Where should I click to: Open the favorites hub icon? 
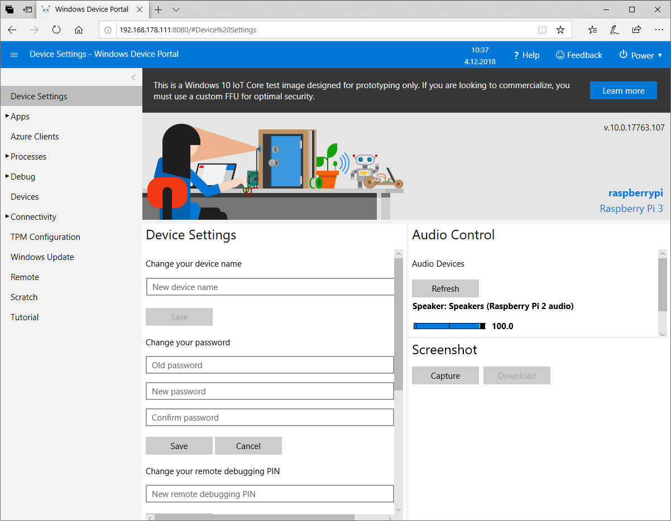pos(592,30)
